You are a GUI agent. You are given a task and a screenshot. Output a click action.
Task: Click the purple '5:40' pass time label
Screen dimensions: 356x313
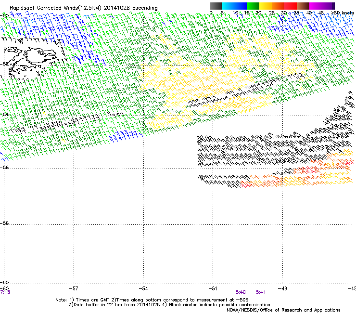(x=241, y=292)
